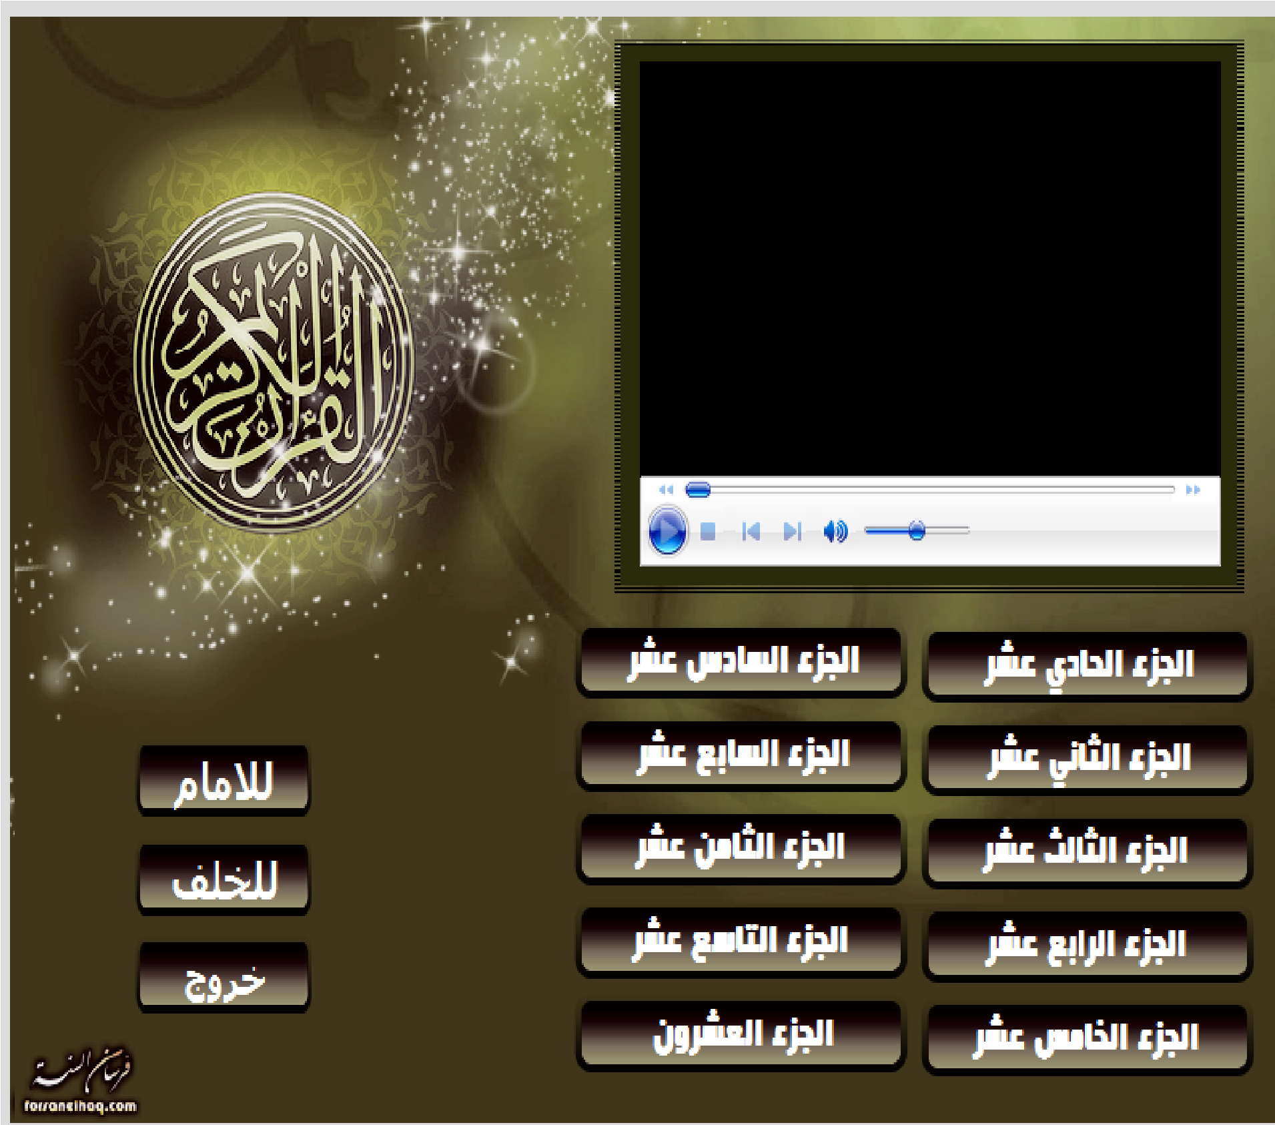This screenshot has width=1275, height=1125.
Task: Click the blue Play button
Action: tap(667, 531)
